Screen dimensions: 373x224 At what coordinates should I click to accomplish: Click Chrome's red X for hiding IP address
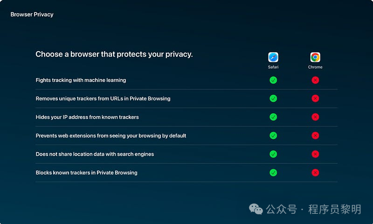[x=315, y=117]
